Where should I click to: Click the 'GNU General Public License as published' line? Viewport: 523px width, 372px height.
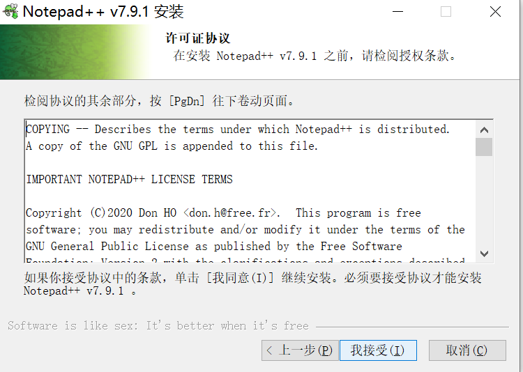click(x=214, y=247)
